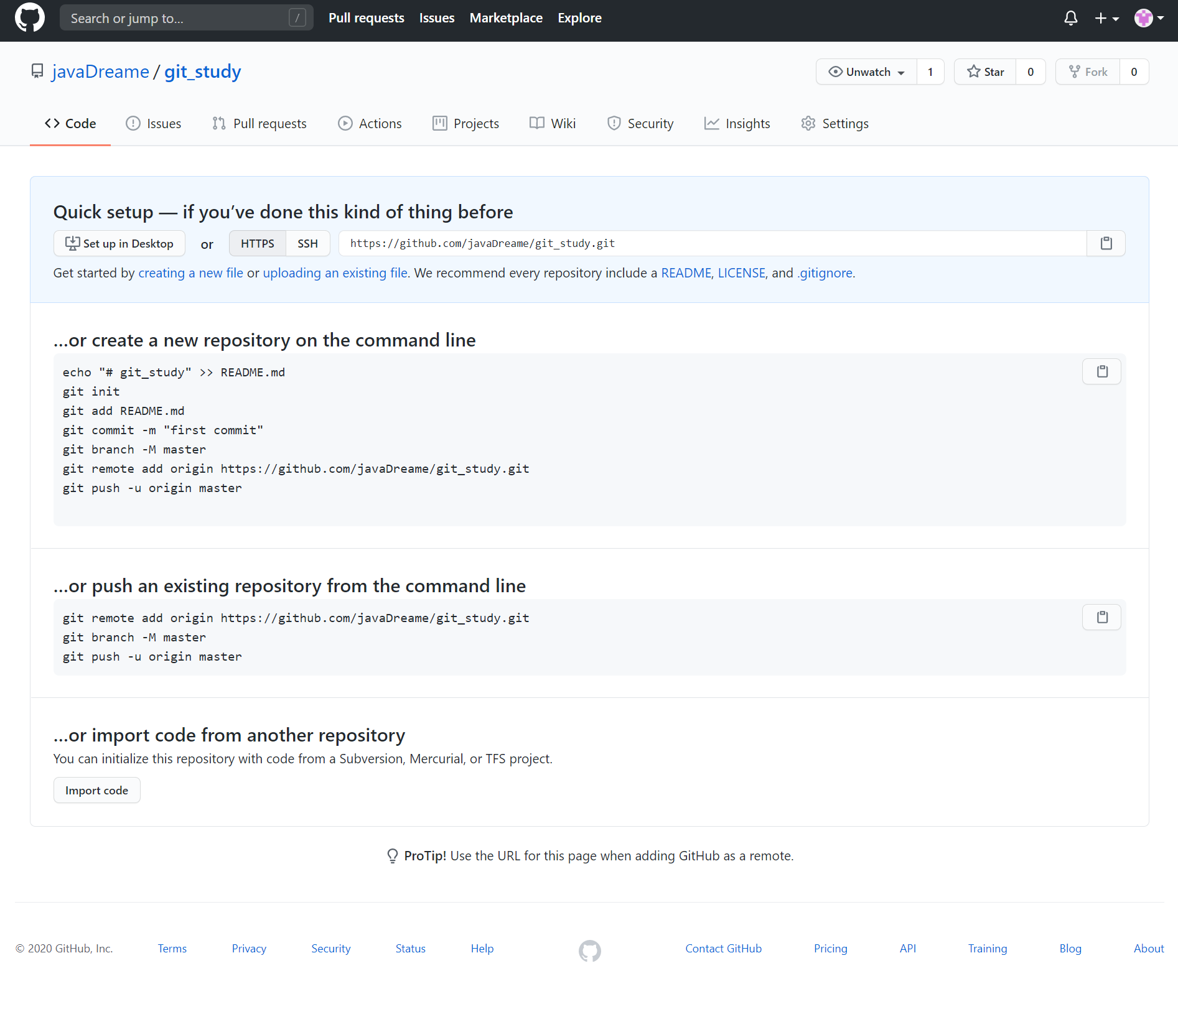Copy the push existing repository commands

coord(1101,617)
